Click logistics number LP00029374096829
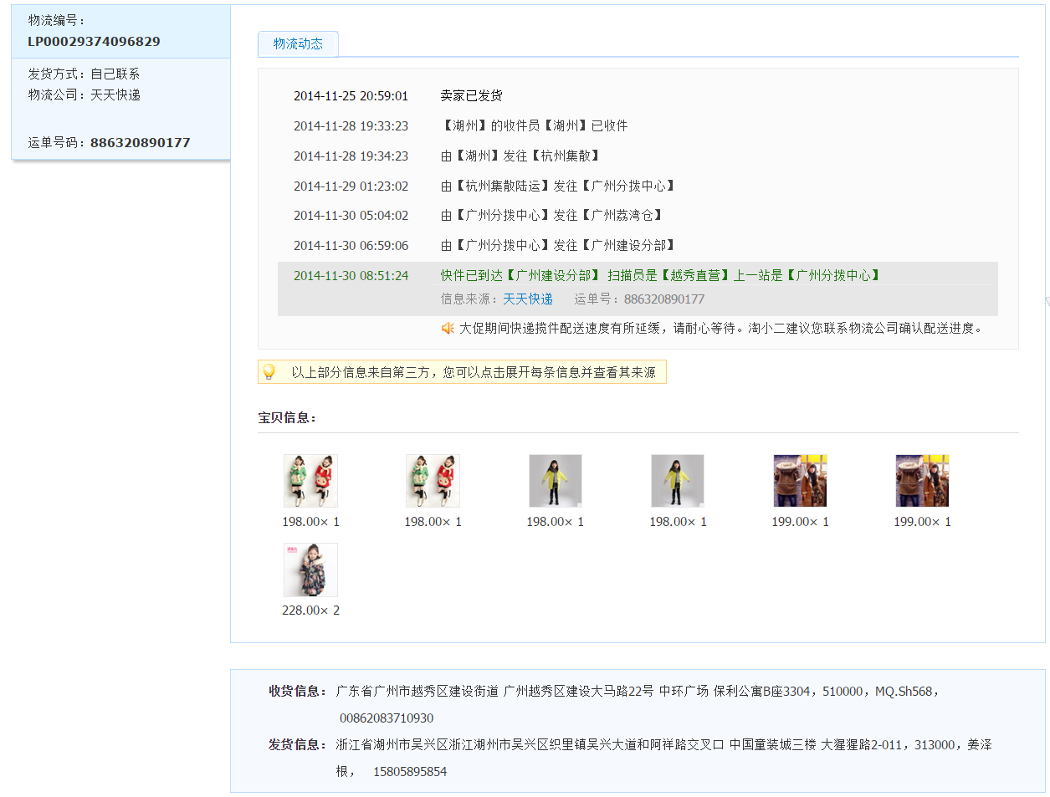 [x=94, y=41]
